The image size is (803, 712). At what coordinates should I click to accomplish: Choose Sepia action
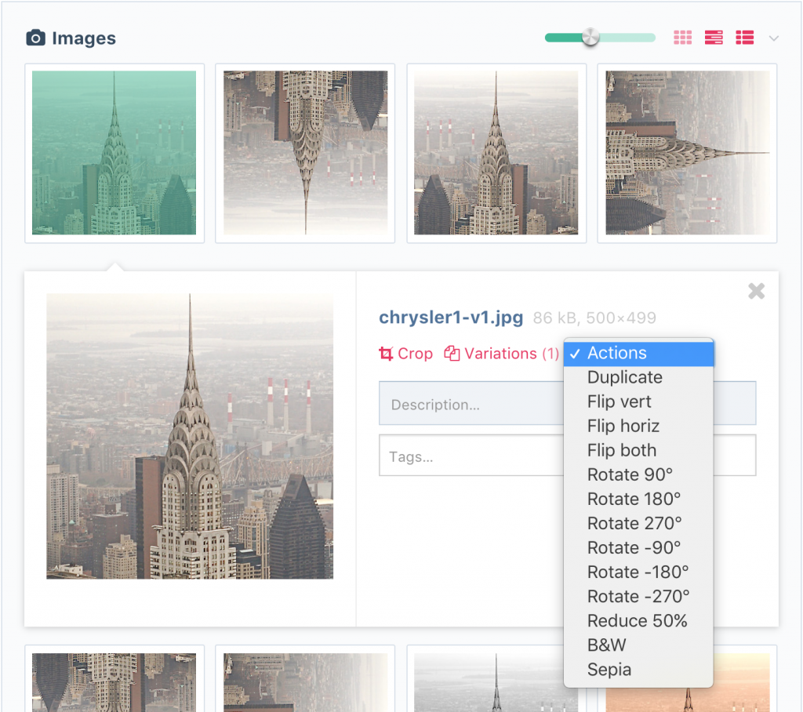[638, 670]
